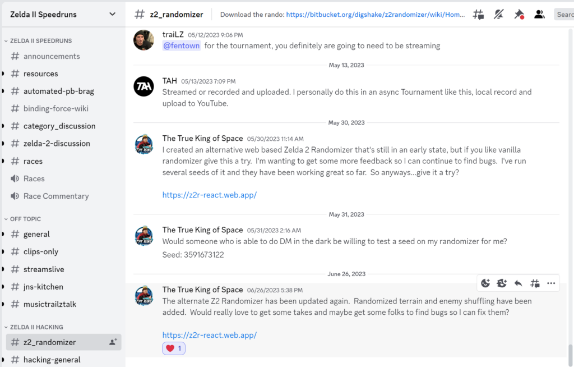574x367 pixels.
Task: Open the category_discussion channel
Action: tap(59, 126)
